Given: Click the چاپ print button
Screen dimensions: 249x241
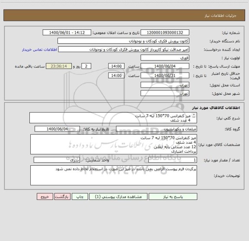Looking at the screenshot, I should tap(80, 196).
